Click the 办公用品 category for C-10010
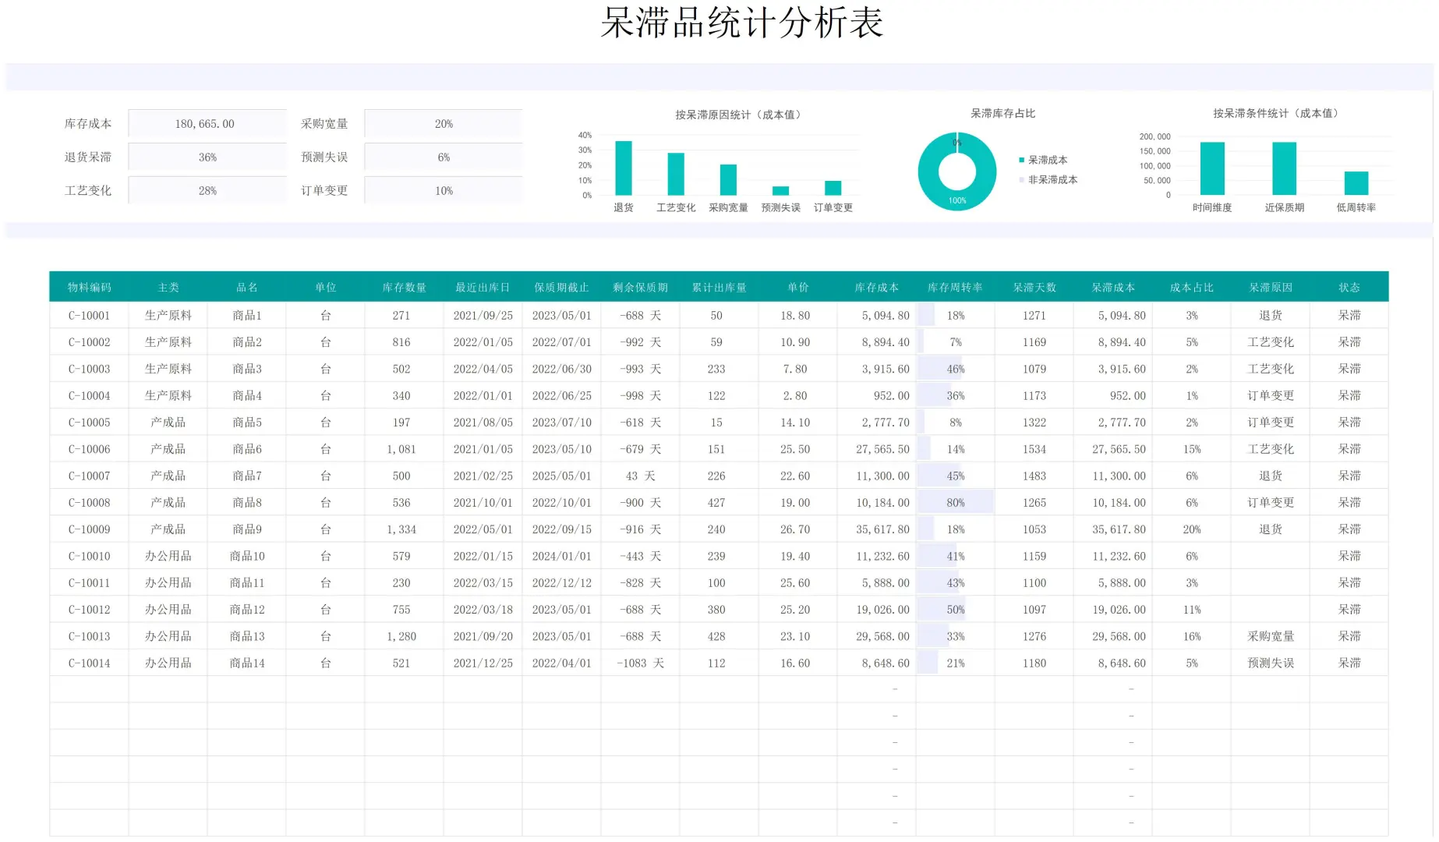 tap(168, 557)
